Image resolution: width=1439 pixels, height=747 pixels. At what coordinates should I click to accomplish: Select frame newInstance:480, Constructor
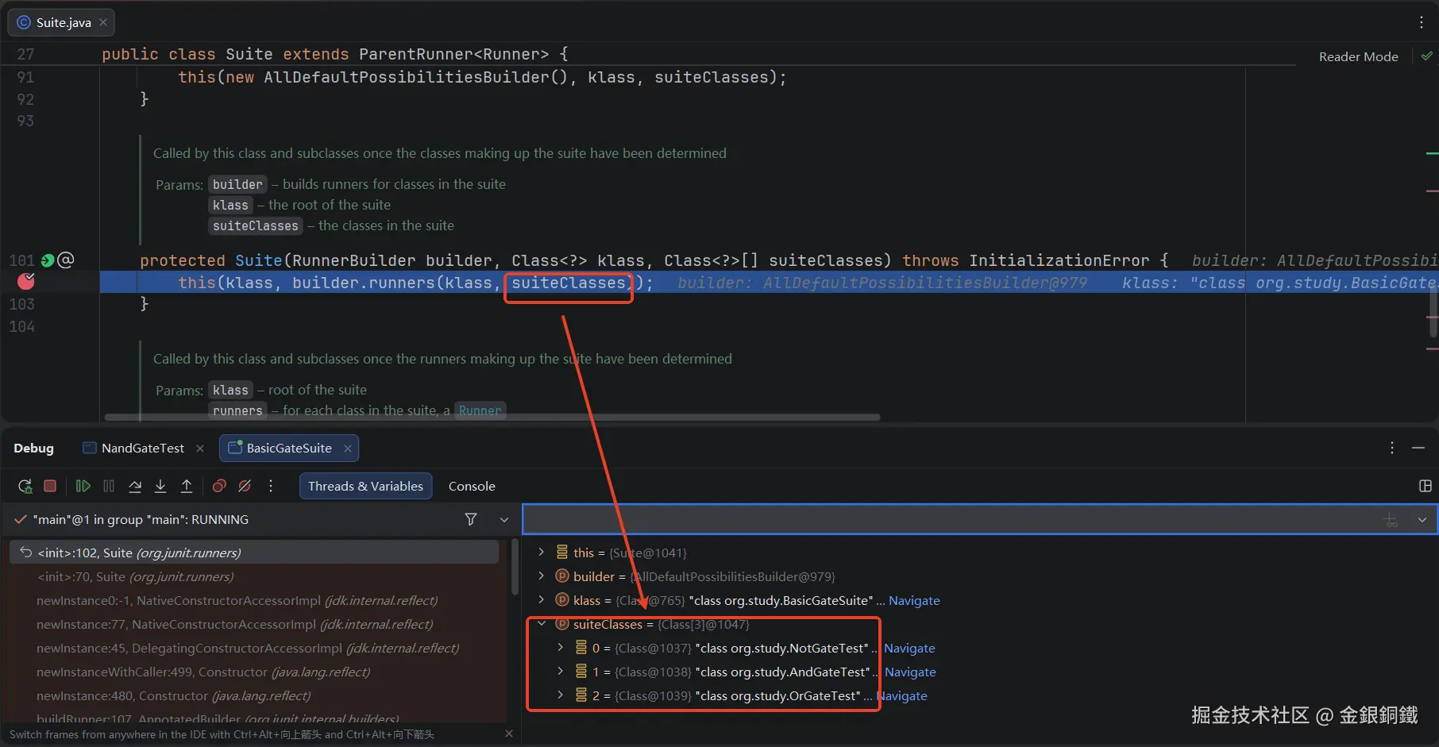tap(254, 695)
